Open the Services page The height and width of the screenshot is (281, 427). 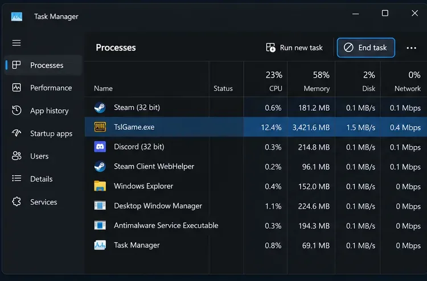(x=44, y=202)
